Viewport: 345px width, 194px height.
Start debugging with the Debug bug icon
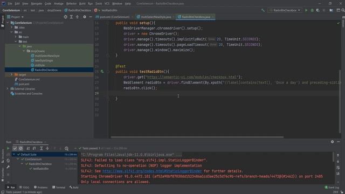[312, 10]
